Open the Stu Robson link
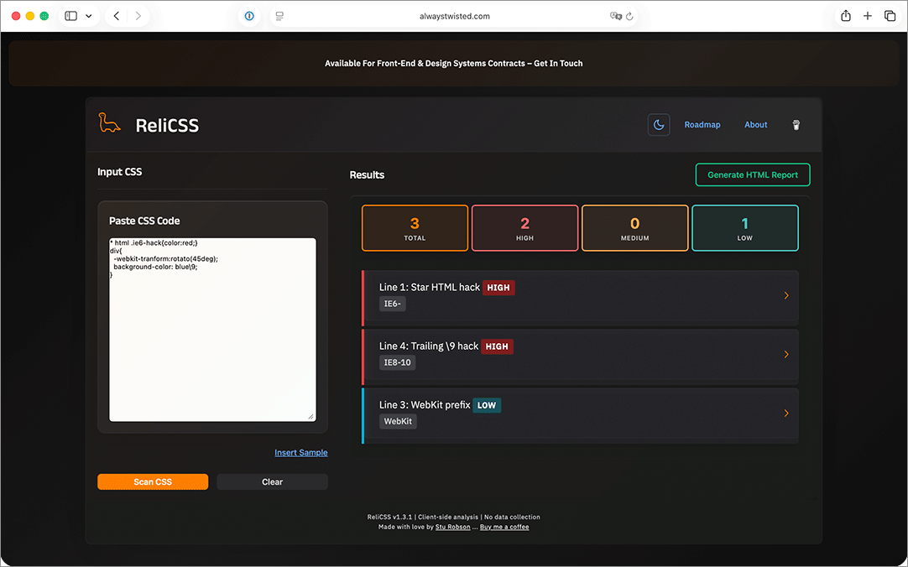This screenshot has height=567, width=908. [453, 527]
